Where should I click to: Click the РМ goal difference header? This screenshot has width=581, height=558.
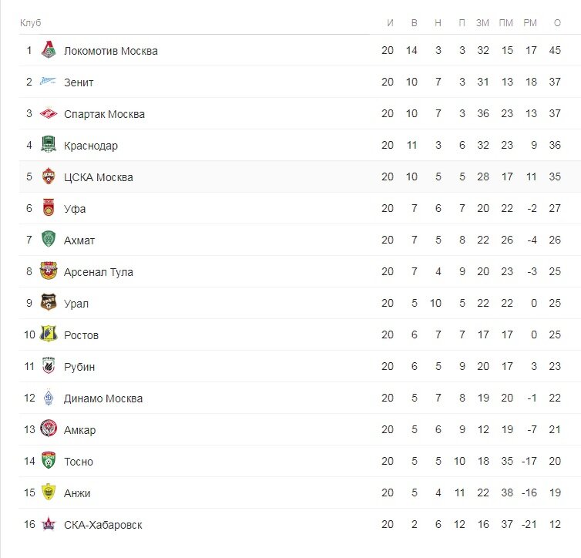(530, 23)
